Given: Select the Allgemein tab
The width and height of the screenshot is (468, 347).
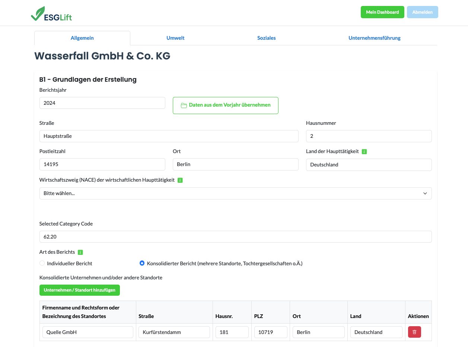Looking at the screenshot, I should pyautogui.click(x=82, y=38).
